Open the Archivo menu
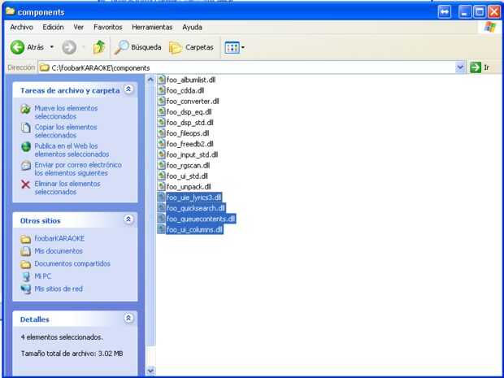The image size is (504, 378). [x=21, y=28]
